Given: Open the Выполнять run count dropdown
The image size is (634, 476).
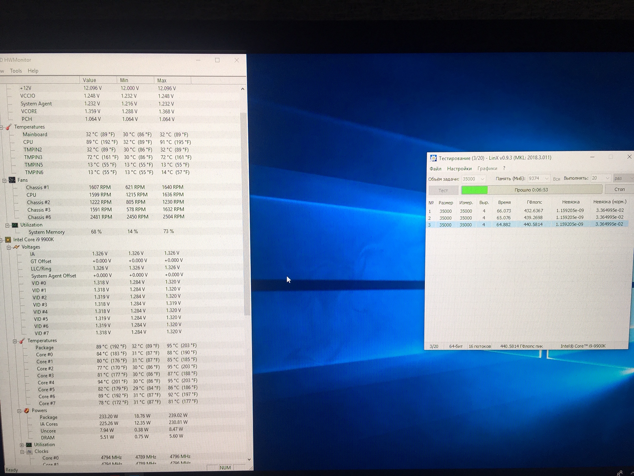Looking at the screenshot, I should click(x=607, y=178).
